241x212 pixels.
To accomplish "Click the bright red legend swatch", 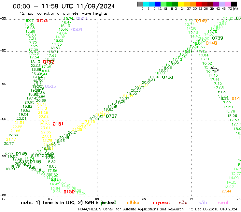I will pos(198,4).
